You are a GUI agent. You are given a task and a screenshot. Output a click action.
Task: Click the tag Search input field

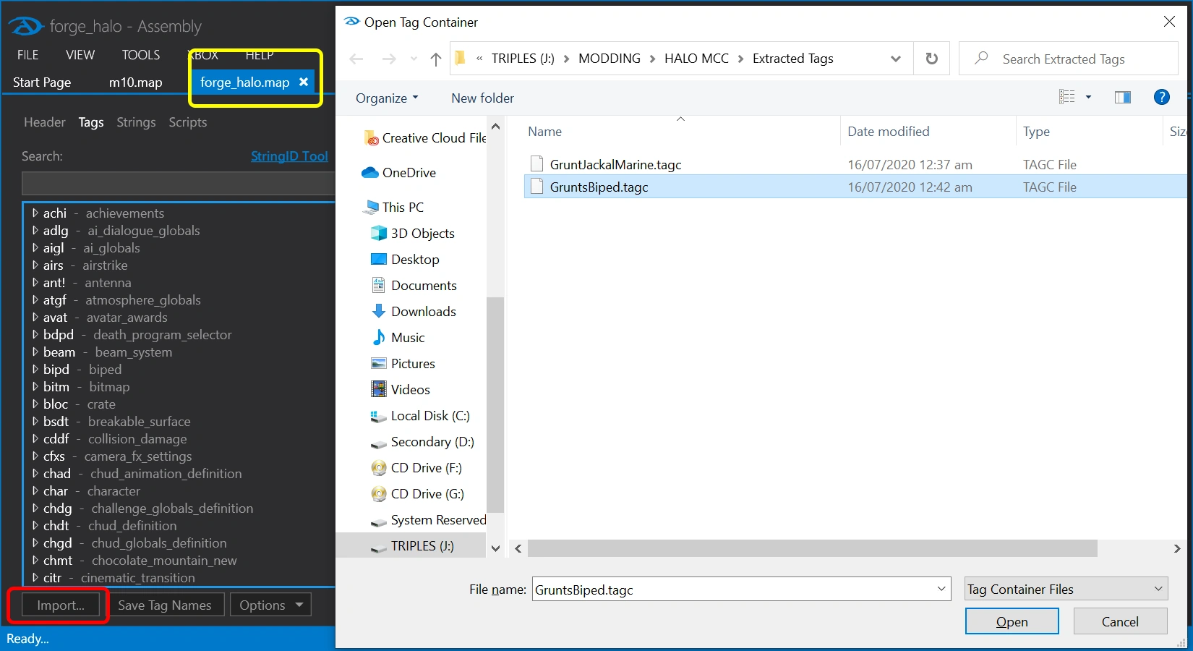(178, 184)
